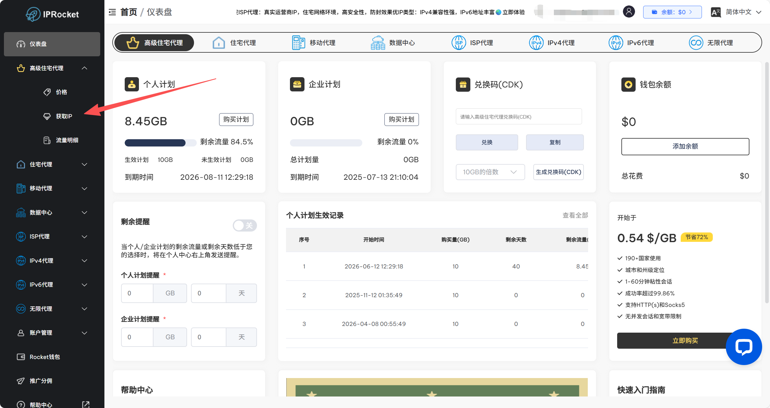
Task: Expand the 移动代理 sidebar chevron
Action: 84,189
